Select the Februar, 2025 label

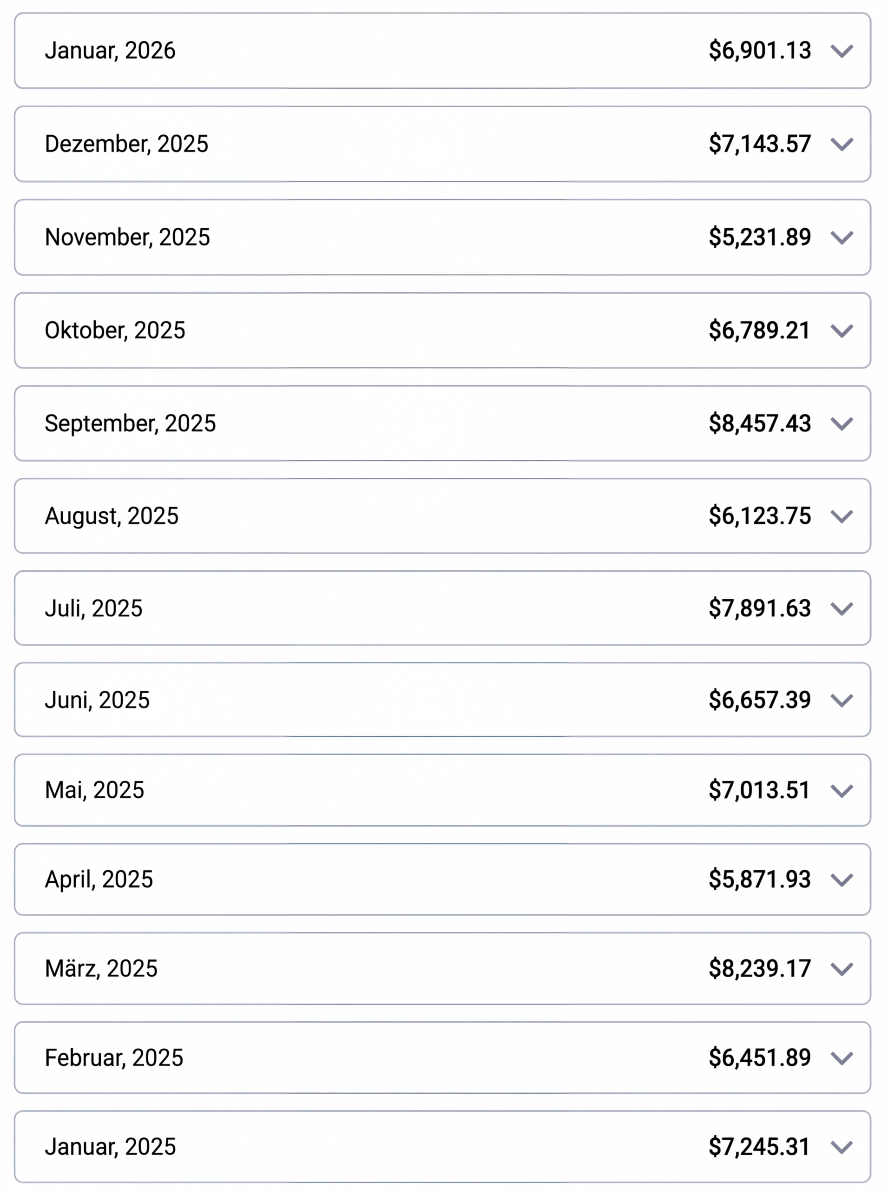(114, 1058)
